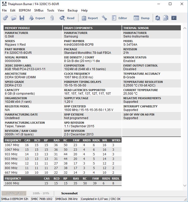Save with the floppy disk icon
This screenshot has height=202, width=188.
22,18
